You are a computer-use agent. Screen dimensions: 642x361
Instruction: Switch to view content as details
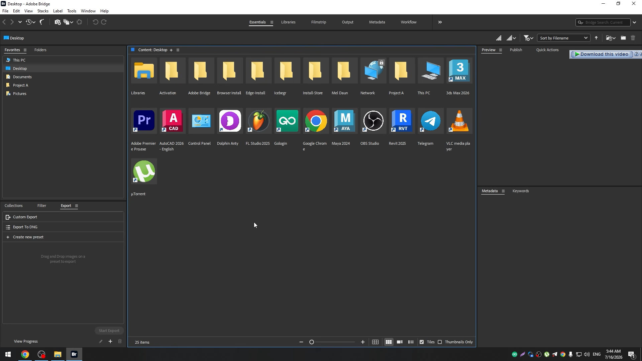pyautogui.click(x=400, y=342)
